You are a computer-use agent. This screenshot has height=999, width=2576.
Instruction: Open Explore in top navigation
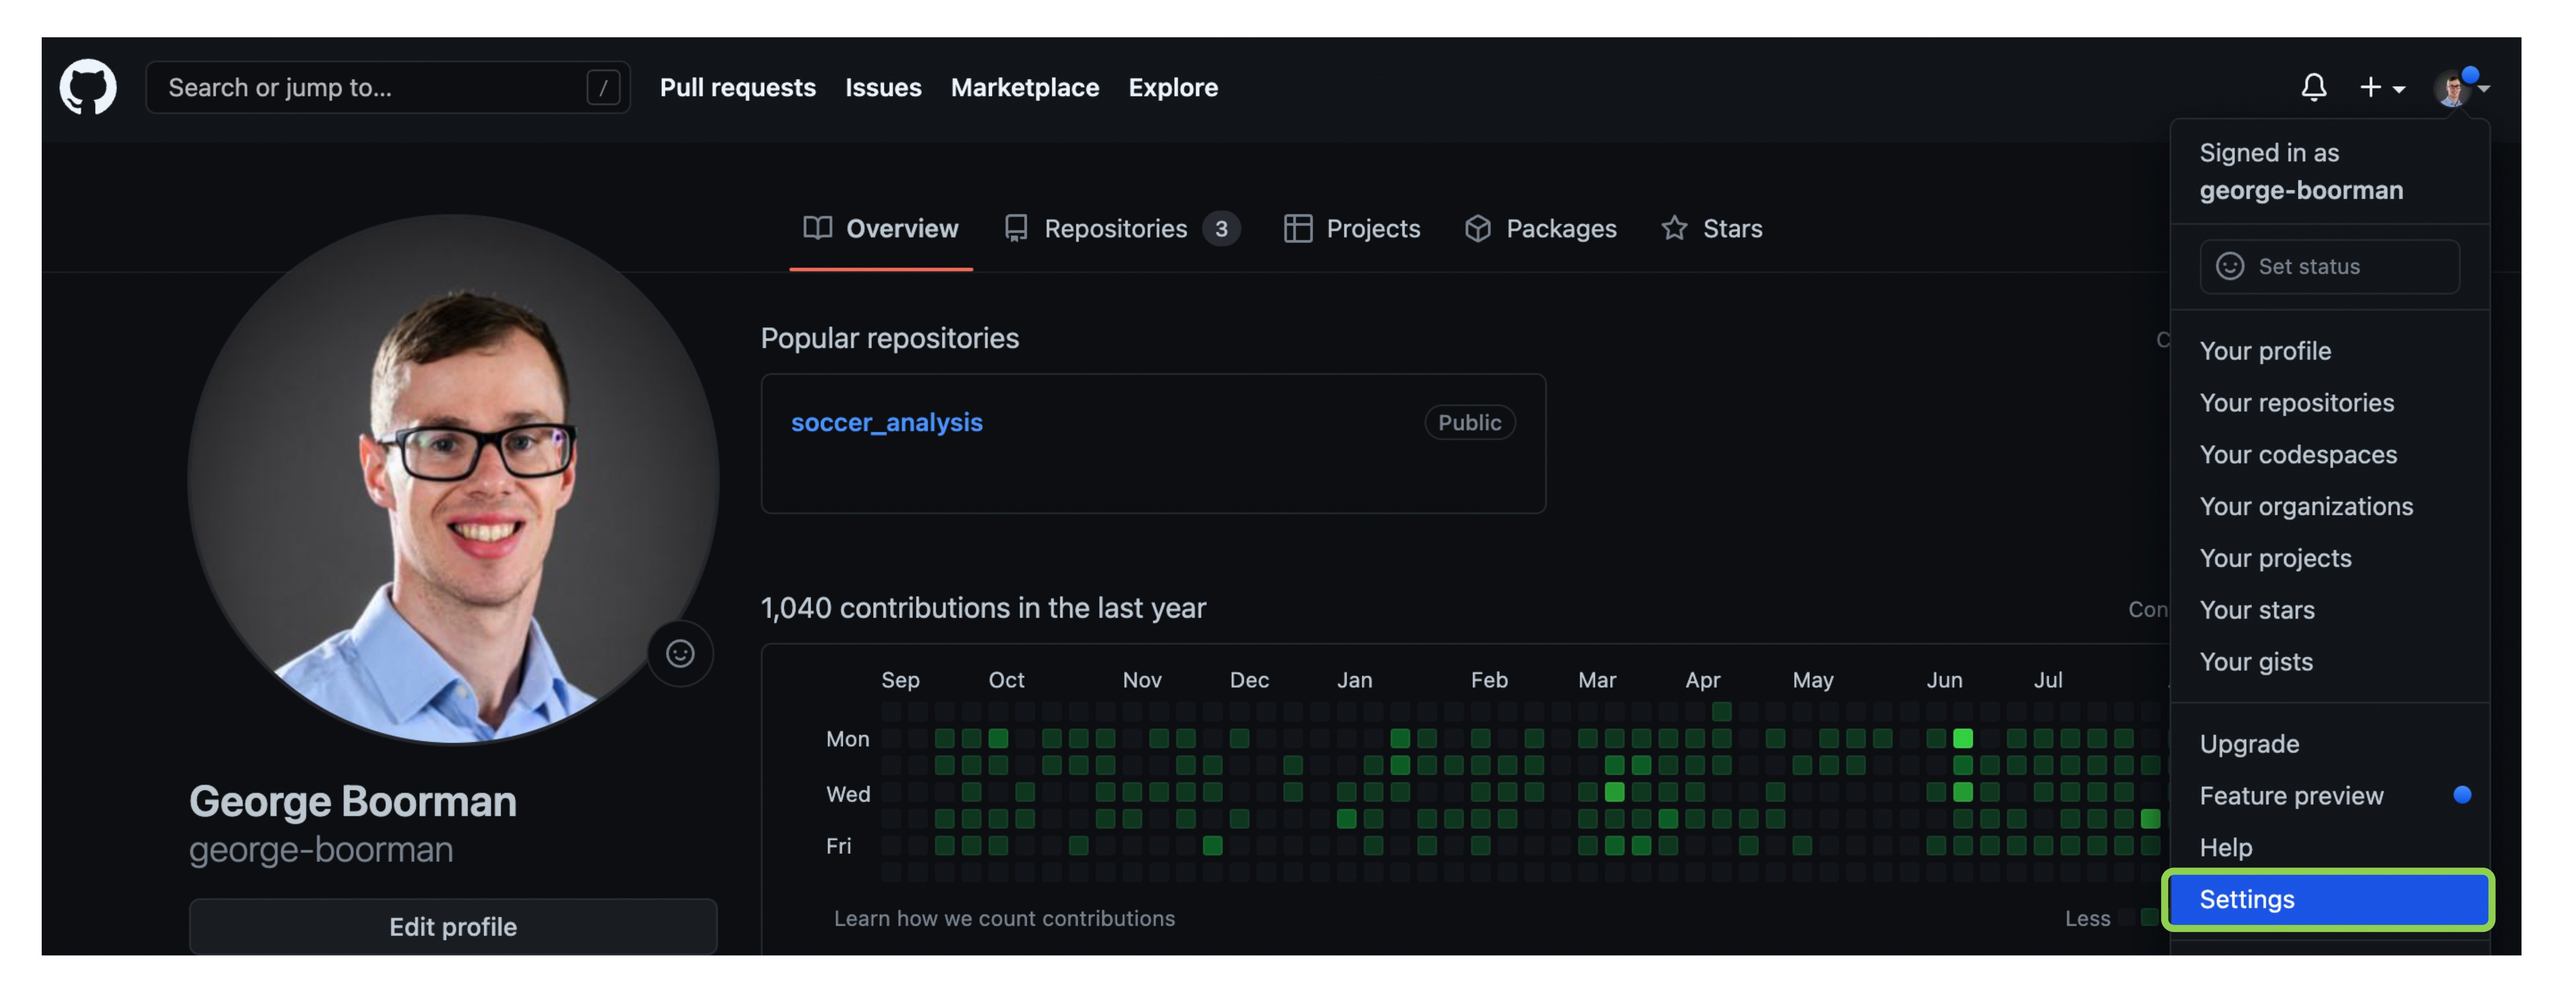point(1173,87)
